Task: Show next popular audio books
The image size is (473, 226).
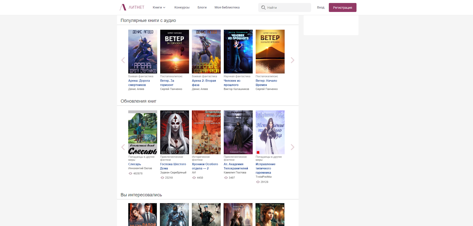Action: (x=292, y=60)
